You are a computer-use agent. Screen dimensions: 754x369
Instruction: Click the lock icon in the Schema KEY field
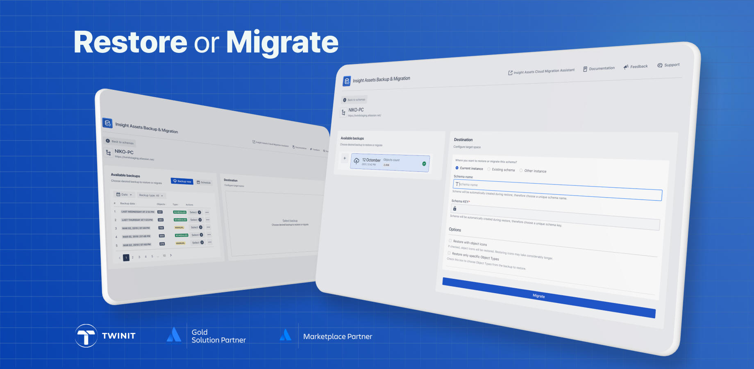(x=454, y=209)
